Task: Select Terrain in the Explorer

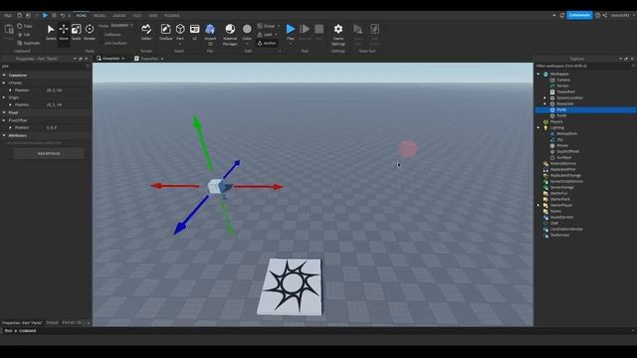Action: coord(562,87)
